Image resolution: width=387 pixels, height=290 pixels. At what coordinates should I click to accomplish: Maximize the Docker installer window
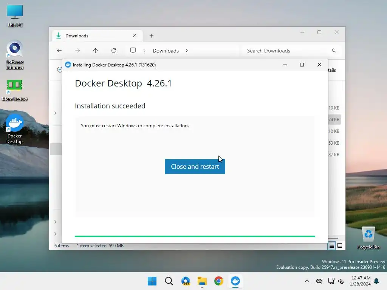(302, 65)
